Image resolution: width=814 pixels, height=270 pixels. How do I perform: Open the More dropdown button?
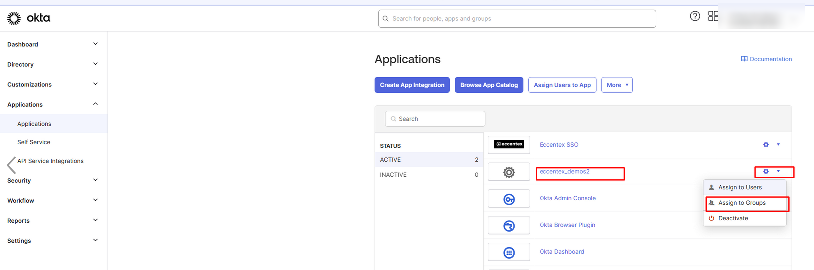617,85
